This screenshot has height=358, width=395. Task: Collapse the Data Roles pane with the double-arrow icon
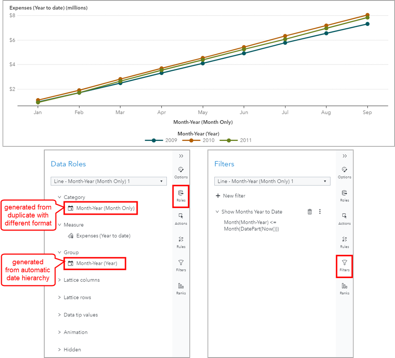(x=181, y=156)
